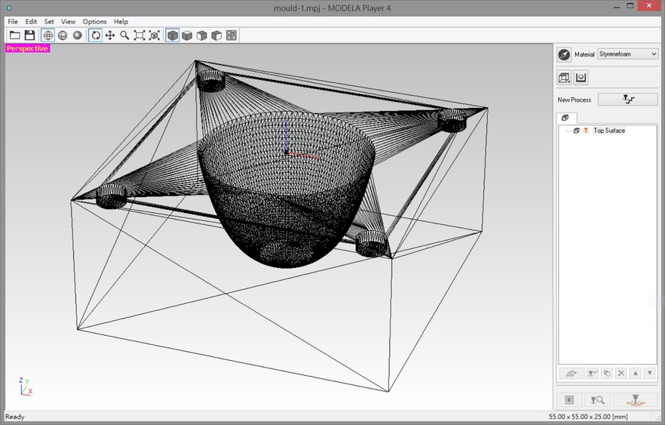Click the Ready status text

(15, 417)
